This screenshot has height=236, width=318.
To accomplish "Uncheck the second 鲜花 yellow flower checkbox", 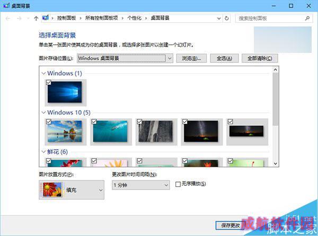I will tap(94, 161).
